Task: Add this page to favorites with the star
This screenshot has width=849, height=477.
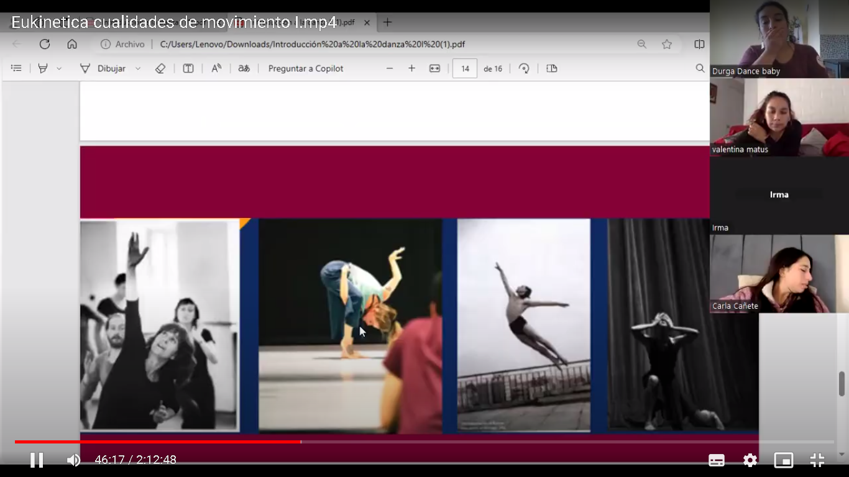Action: pyautogui.click(x=667, y=44)
